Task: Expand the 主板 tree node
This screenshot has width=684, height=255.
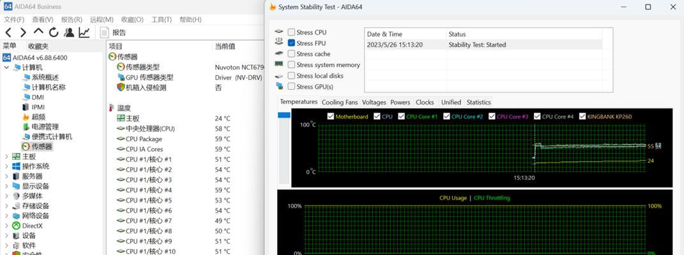Action: (6, 157)
